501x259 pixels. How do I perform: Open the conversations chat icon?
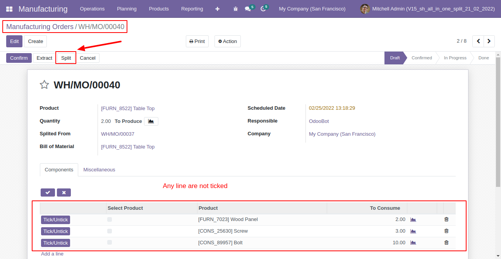pos(248,9)
